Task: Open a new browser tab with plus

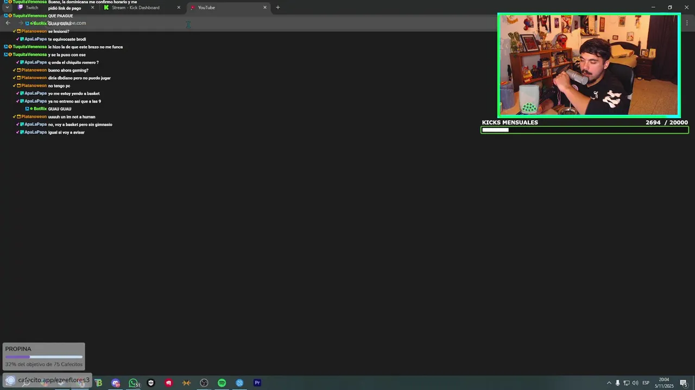Action: pos(277,8)
